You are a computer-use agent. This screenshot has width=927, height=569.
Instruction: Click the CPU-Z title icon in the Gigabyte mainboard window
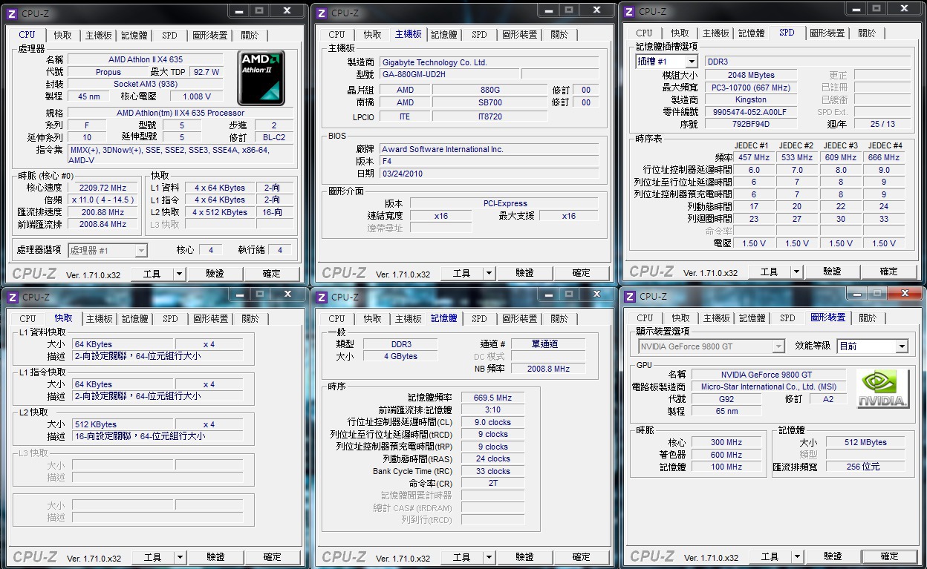pyautogui.click(x=321, y=13)
